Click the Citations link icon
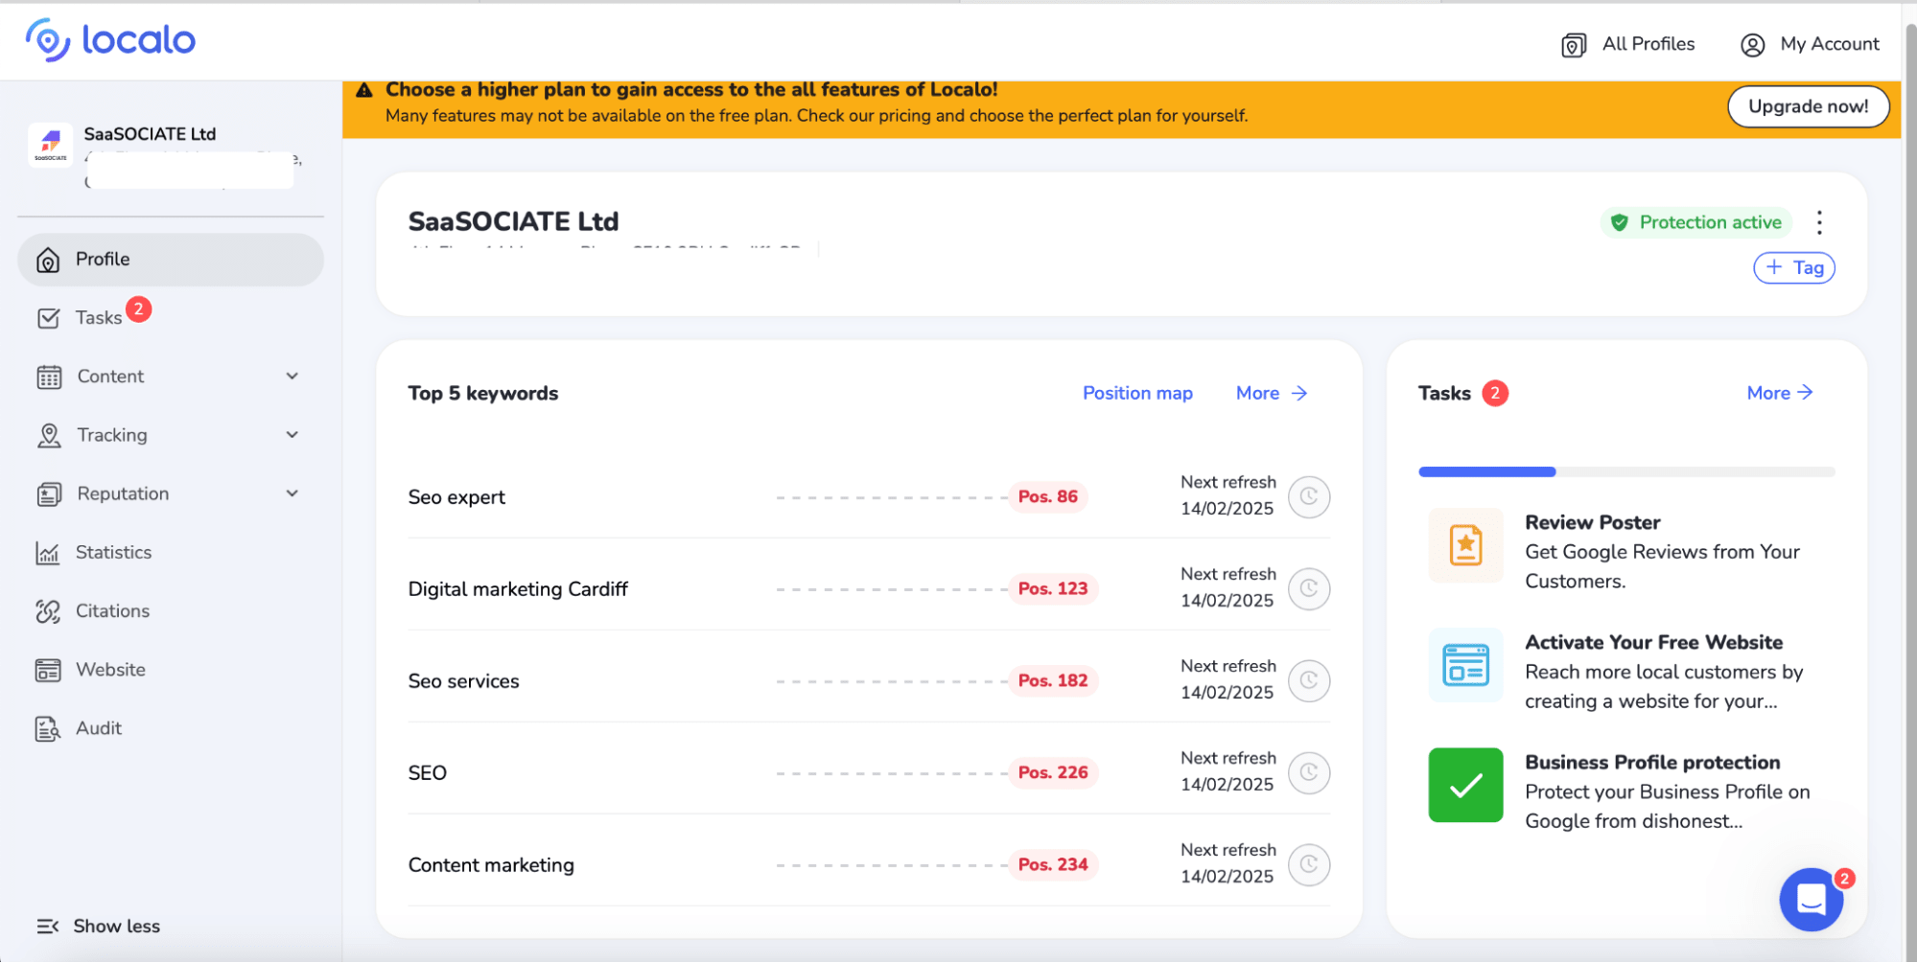The height and width of the screenshot is (963, 1917). (48, 611)
